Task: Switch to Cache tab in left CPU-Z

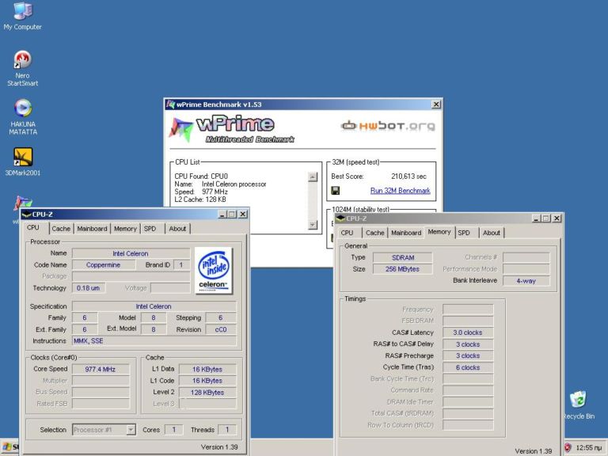Action: coord(61,228)
